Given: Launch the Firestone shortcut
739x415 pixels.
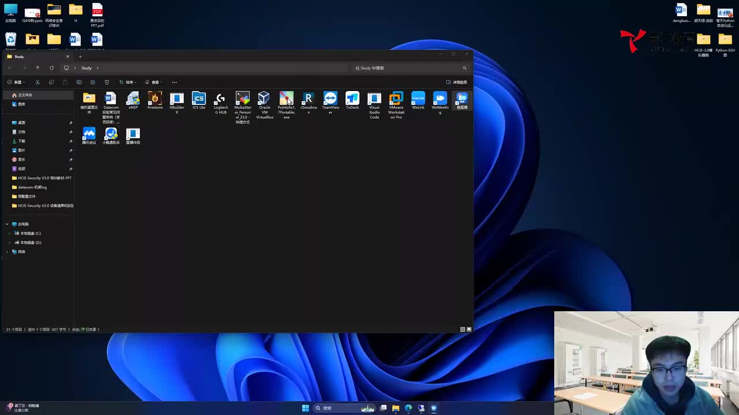Looking at the screenshot, I should [x=155, y=101].
